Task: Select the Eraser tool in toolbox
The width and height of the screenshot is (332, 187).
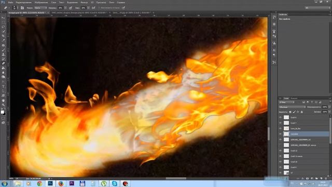Action: [3, 63]
